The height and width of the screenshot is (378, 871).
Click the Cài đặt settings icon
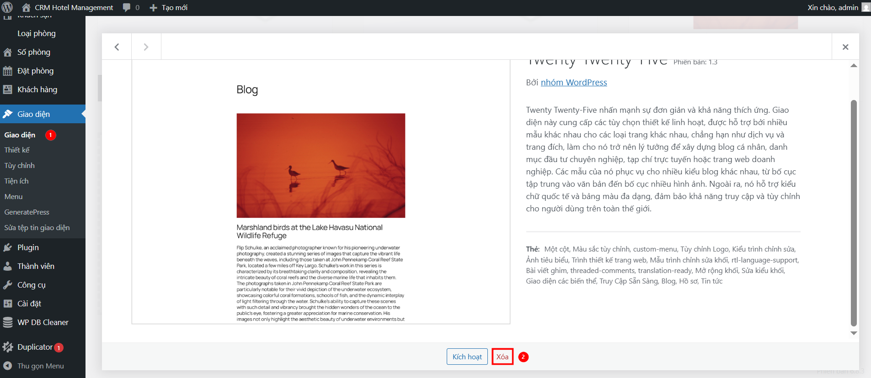point(8,304)
